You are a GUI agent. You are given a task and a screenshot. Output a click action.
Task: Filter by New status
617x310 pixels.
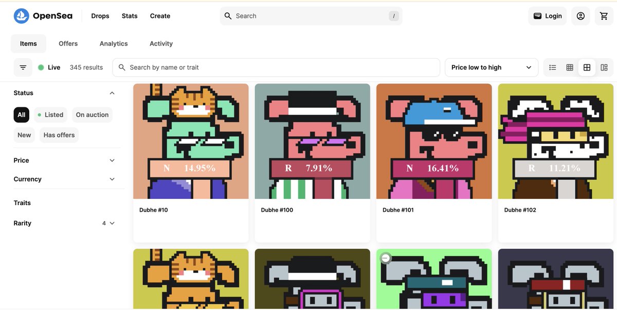[x=24, y=135]
